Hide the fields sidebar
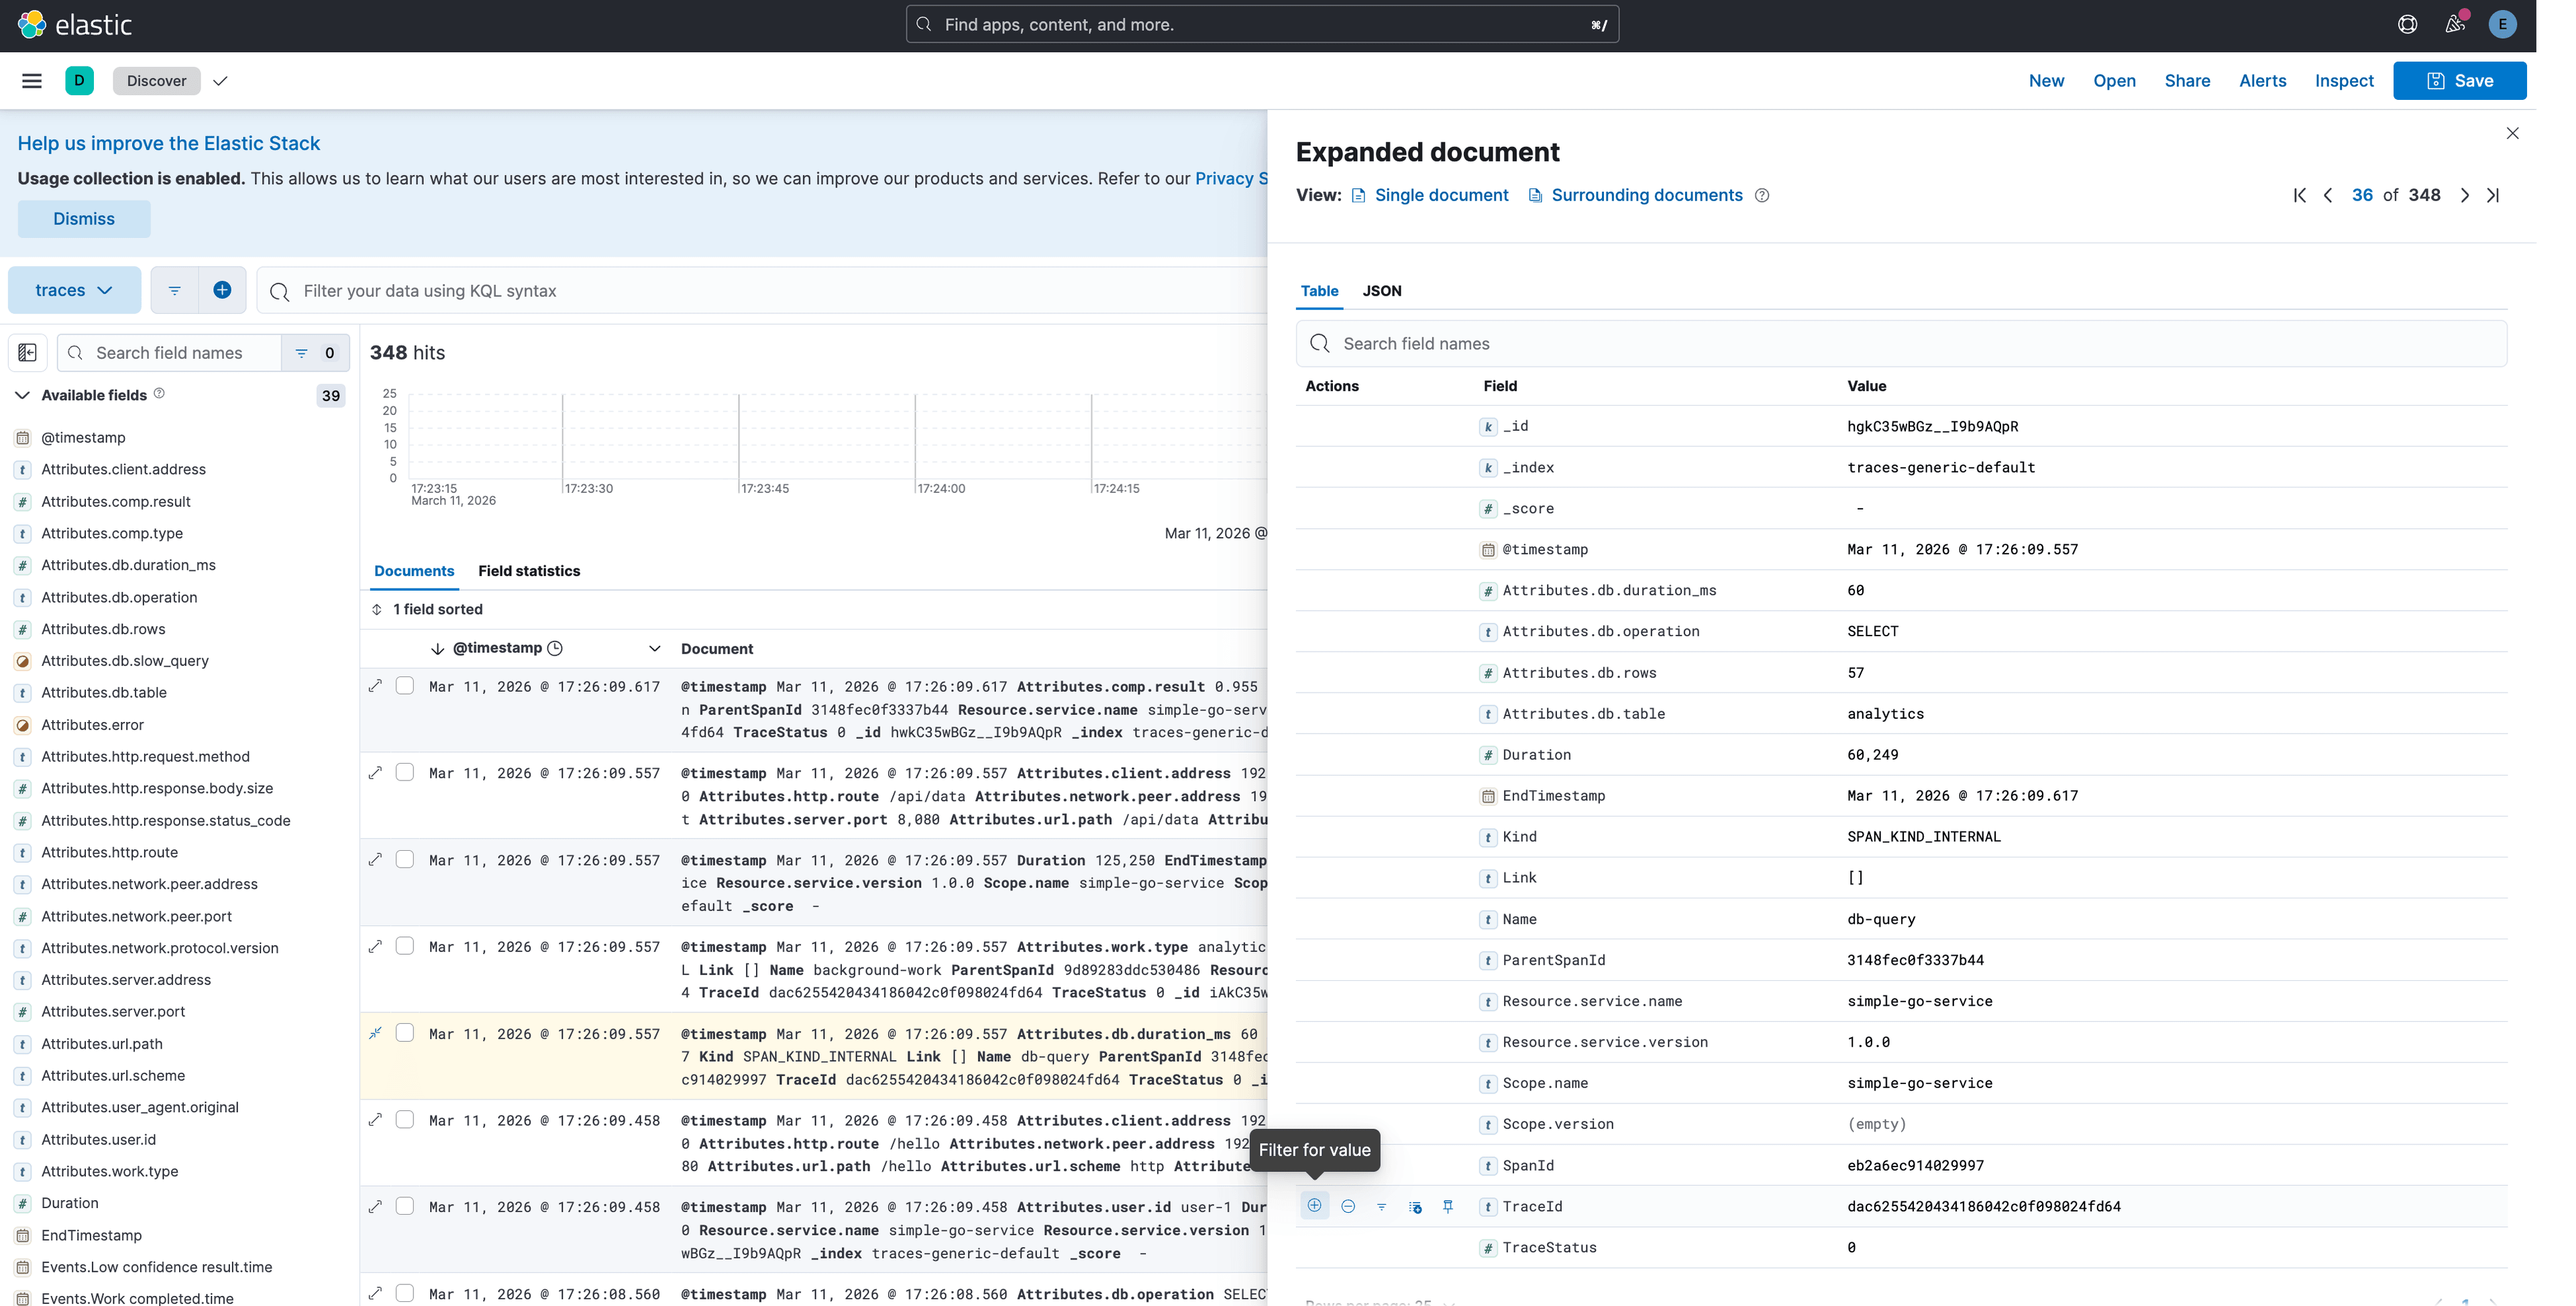Screen dimensions: 2576x1306 point(27,353)
